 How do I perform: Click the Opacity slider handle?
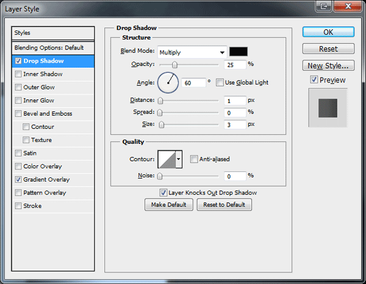tap(174, 65)
